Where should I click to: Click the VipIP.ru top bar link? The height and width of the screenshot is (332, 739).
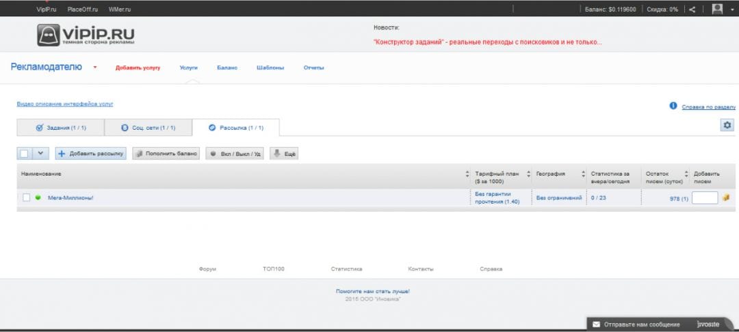(47, 10)
